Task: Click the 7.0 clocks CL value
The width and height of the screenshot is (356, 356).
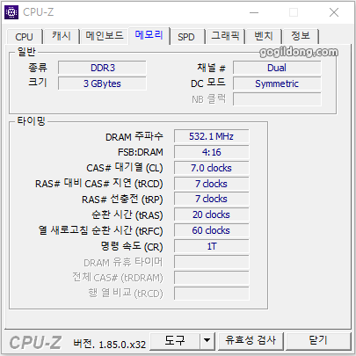Action: coord(211,168)
